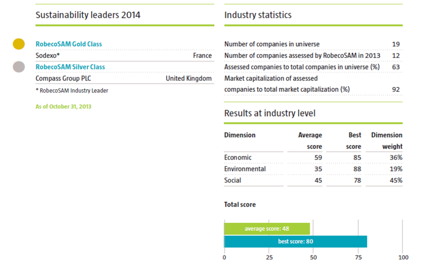The width and height of the screenshot is (422, 269).
Task: Click the axis label 50 on chart
Action: (x=313, y=257)
